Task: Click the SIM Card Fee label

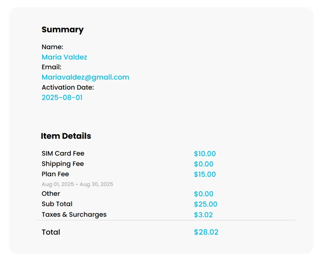Action: pos(63,153)
